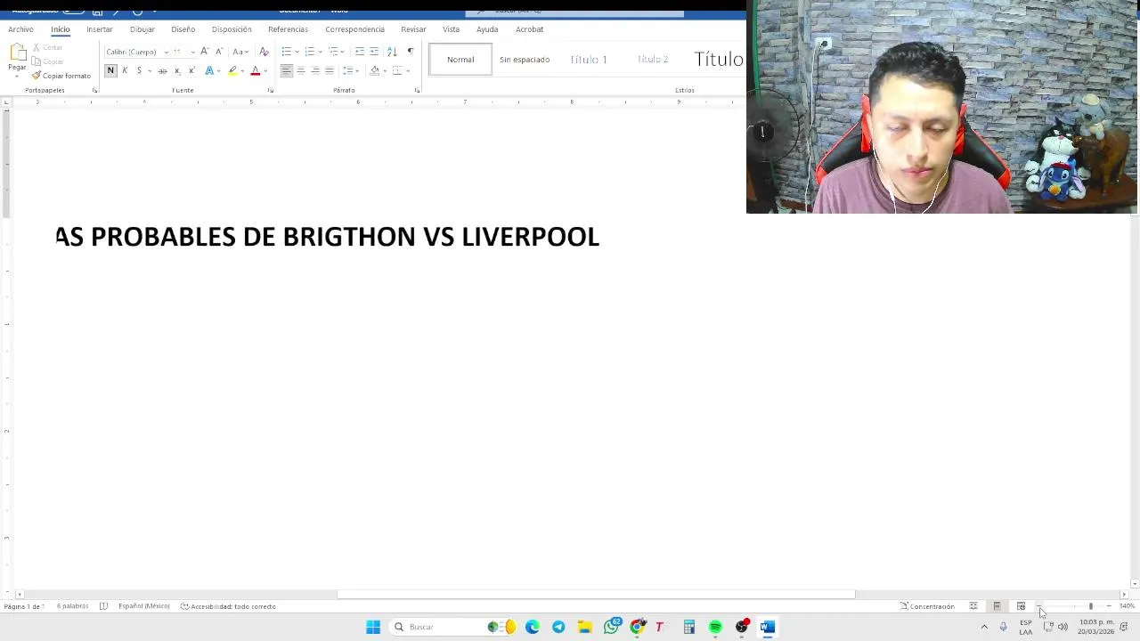Open File Explorer from the taskbar
This screenshot has width=1140, height=641.
585,627
